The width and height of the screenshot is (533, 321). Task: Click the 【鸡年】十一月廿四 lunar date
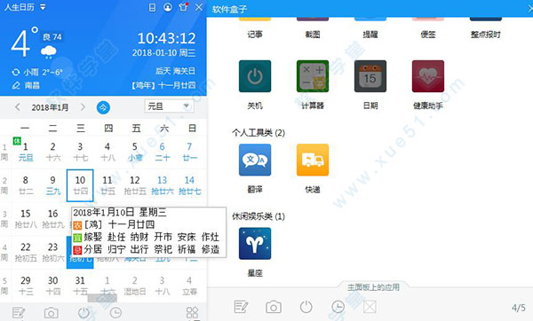[163, 85]
